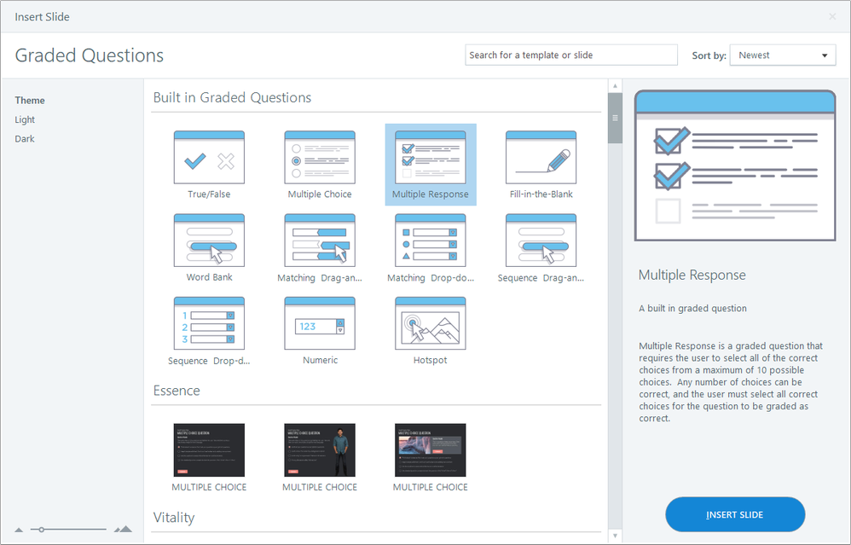
Task: Switch to the Light theme filter
Action: pyautogui.click(x=25, y=119)
